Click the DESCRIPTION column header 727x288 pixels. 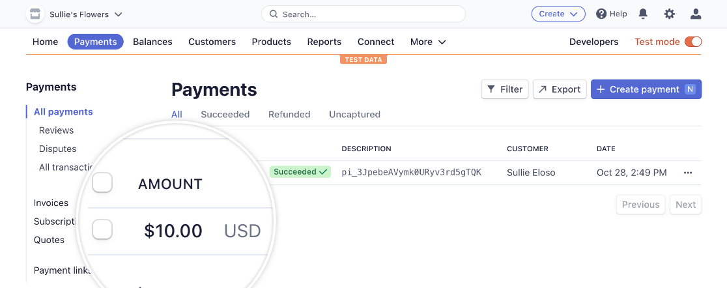coord(366,149)
